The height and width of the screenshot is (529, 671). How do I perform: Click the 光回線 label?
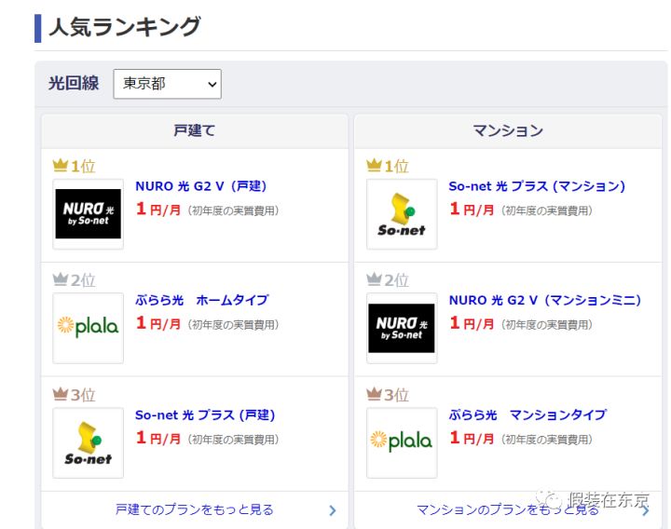[74, 84]
